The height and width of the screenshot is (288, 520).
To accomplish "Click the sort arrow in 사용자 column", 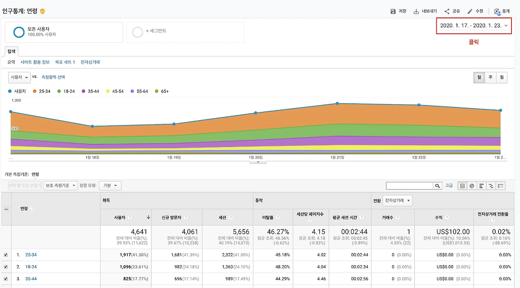I will point(148,218).
